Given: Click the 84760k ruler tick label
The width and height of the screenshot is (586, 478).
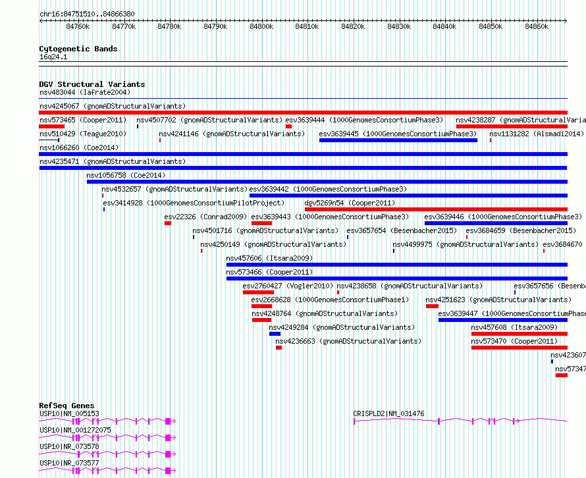Looking at the screenshot, I should 78,26.
